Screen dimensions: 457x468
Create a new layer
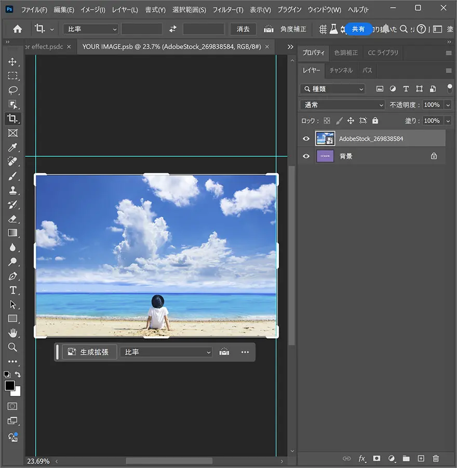(421, 458)
